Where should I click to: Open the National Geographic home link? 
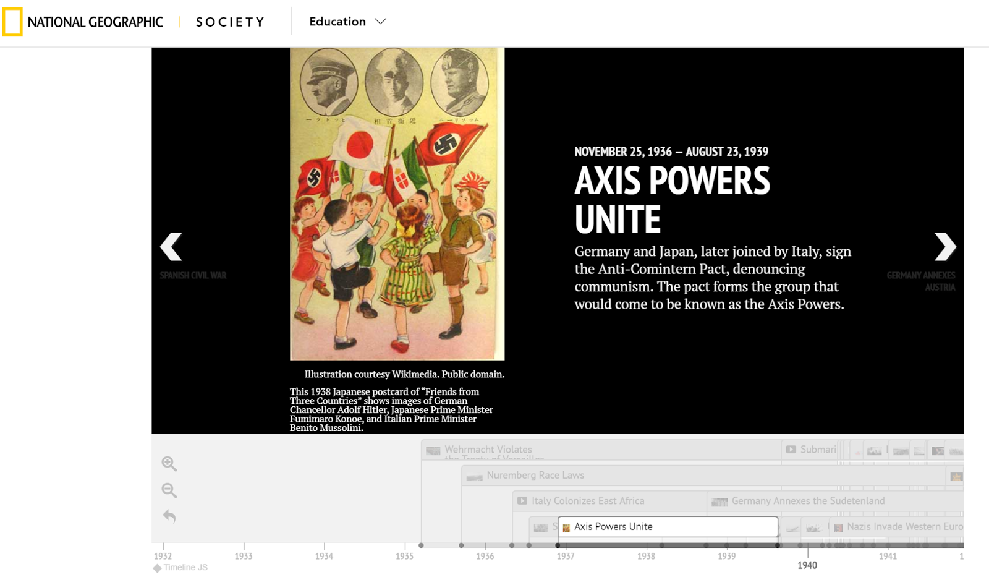point(95,22)
